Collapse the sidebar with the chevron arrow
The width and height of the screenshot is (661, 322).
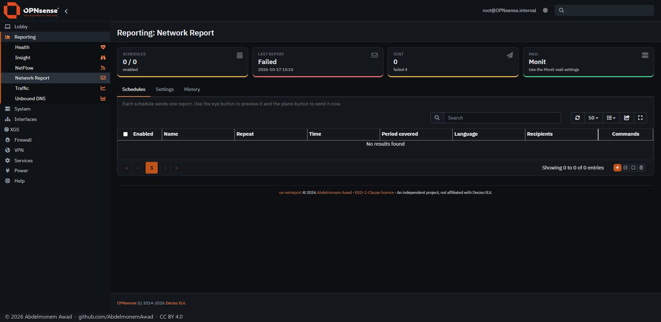tap(66, 11)
